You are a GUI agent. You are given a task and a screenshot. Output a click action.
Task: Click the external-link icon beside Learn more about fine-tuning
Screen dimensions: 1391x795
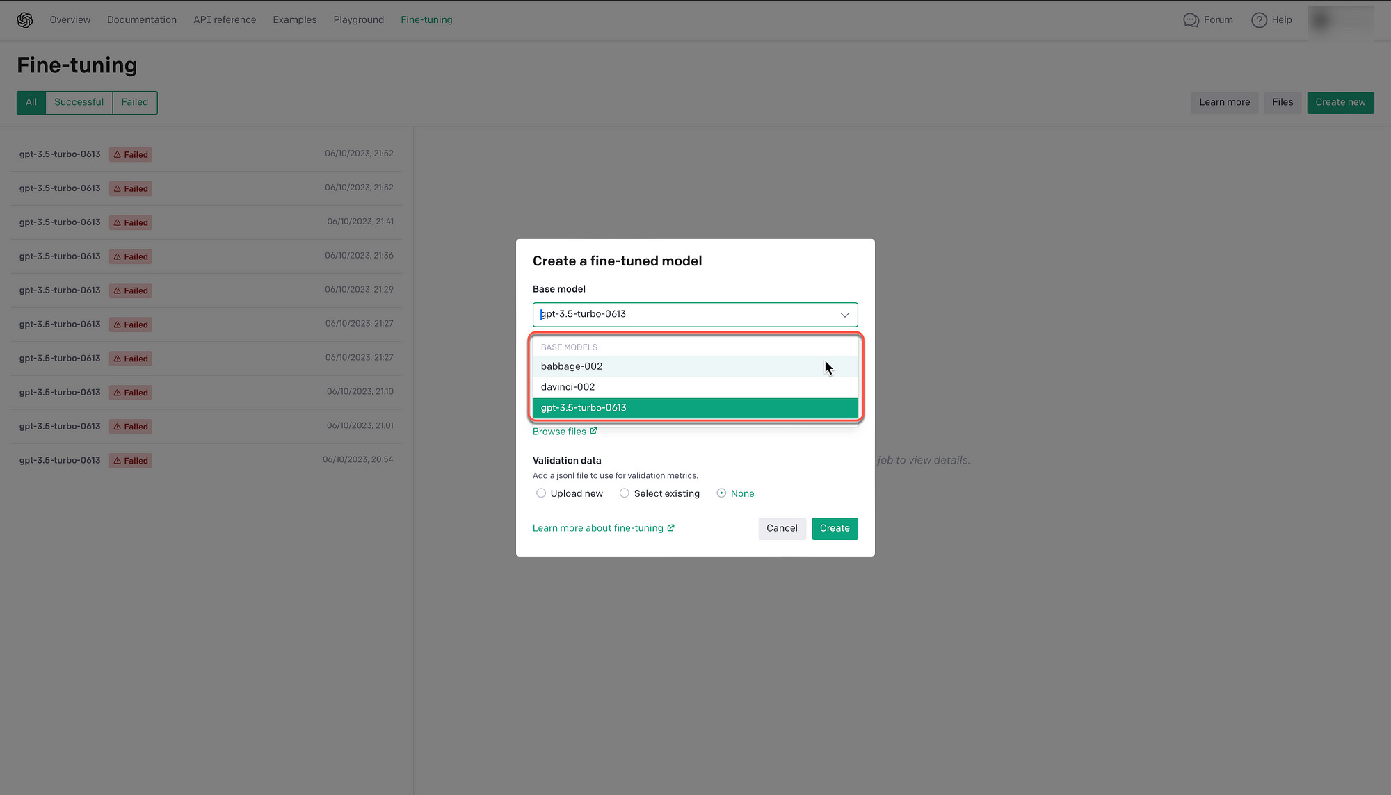(x=670, y=527)
